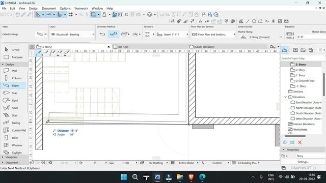Collapse the Elevations tree node
The height and width of the screenshot is (183, 326).
(x=285, y=97)
